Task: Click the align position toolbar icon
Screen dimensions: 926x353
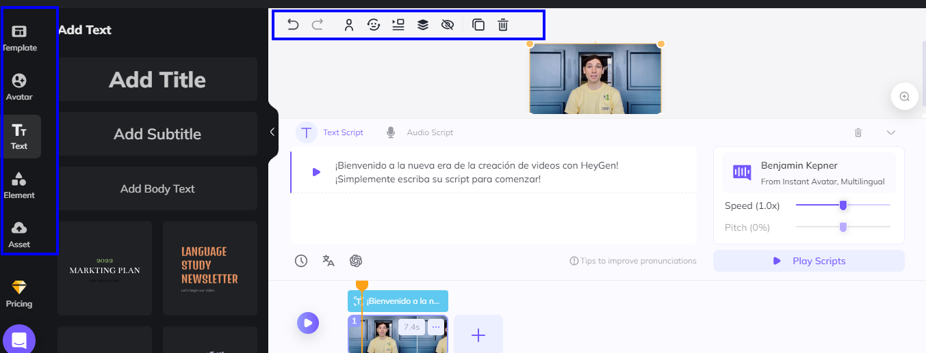Action: (x=398, y=25)
